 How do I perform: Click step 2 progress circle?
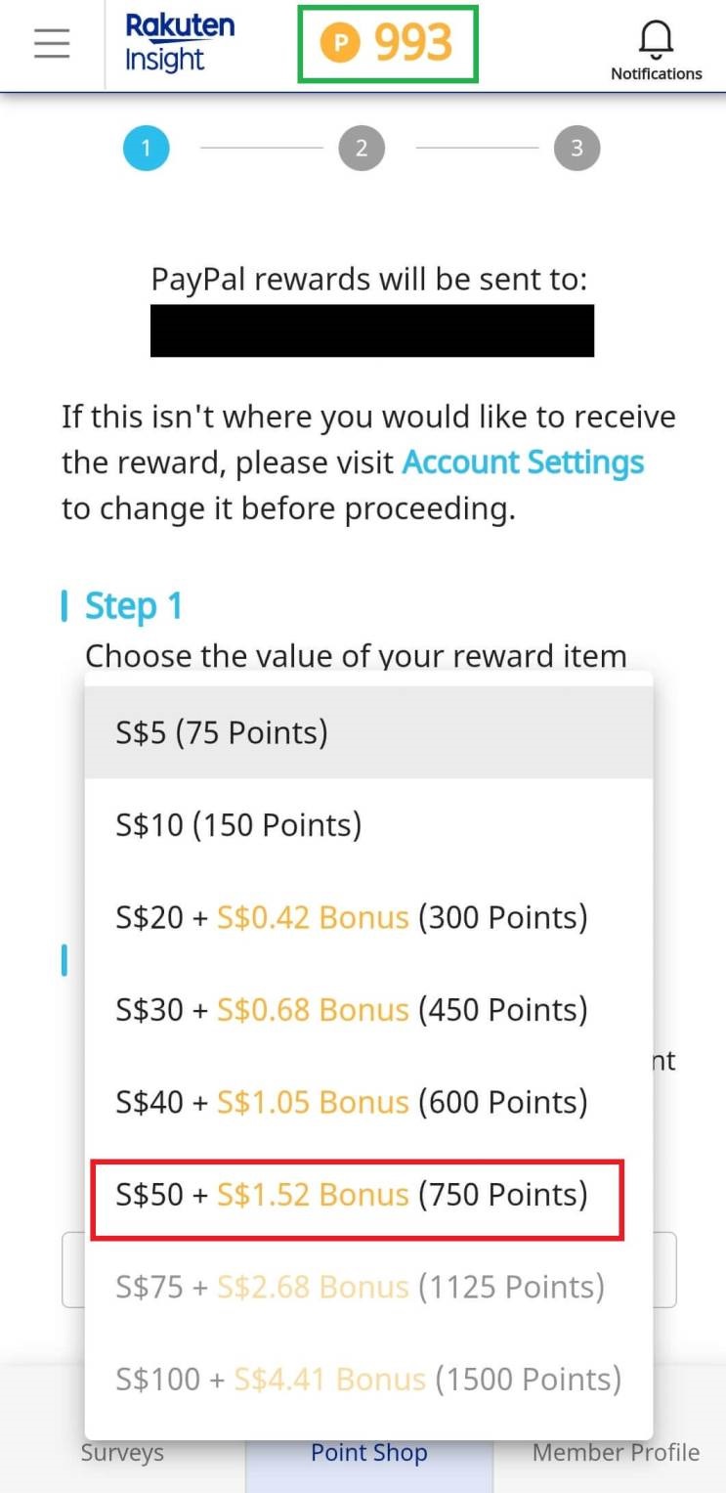tap(362, 149)
